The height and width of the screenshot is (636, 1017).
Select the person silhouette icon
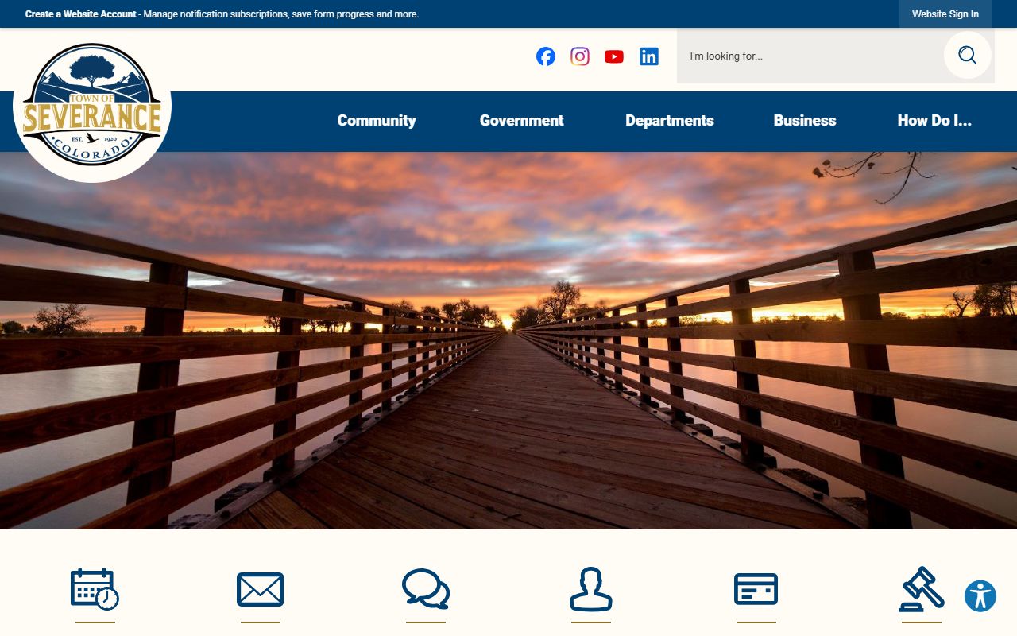(x=591, y=589)
